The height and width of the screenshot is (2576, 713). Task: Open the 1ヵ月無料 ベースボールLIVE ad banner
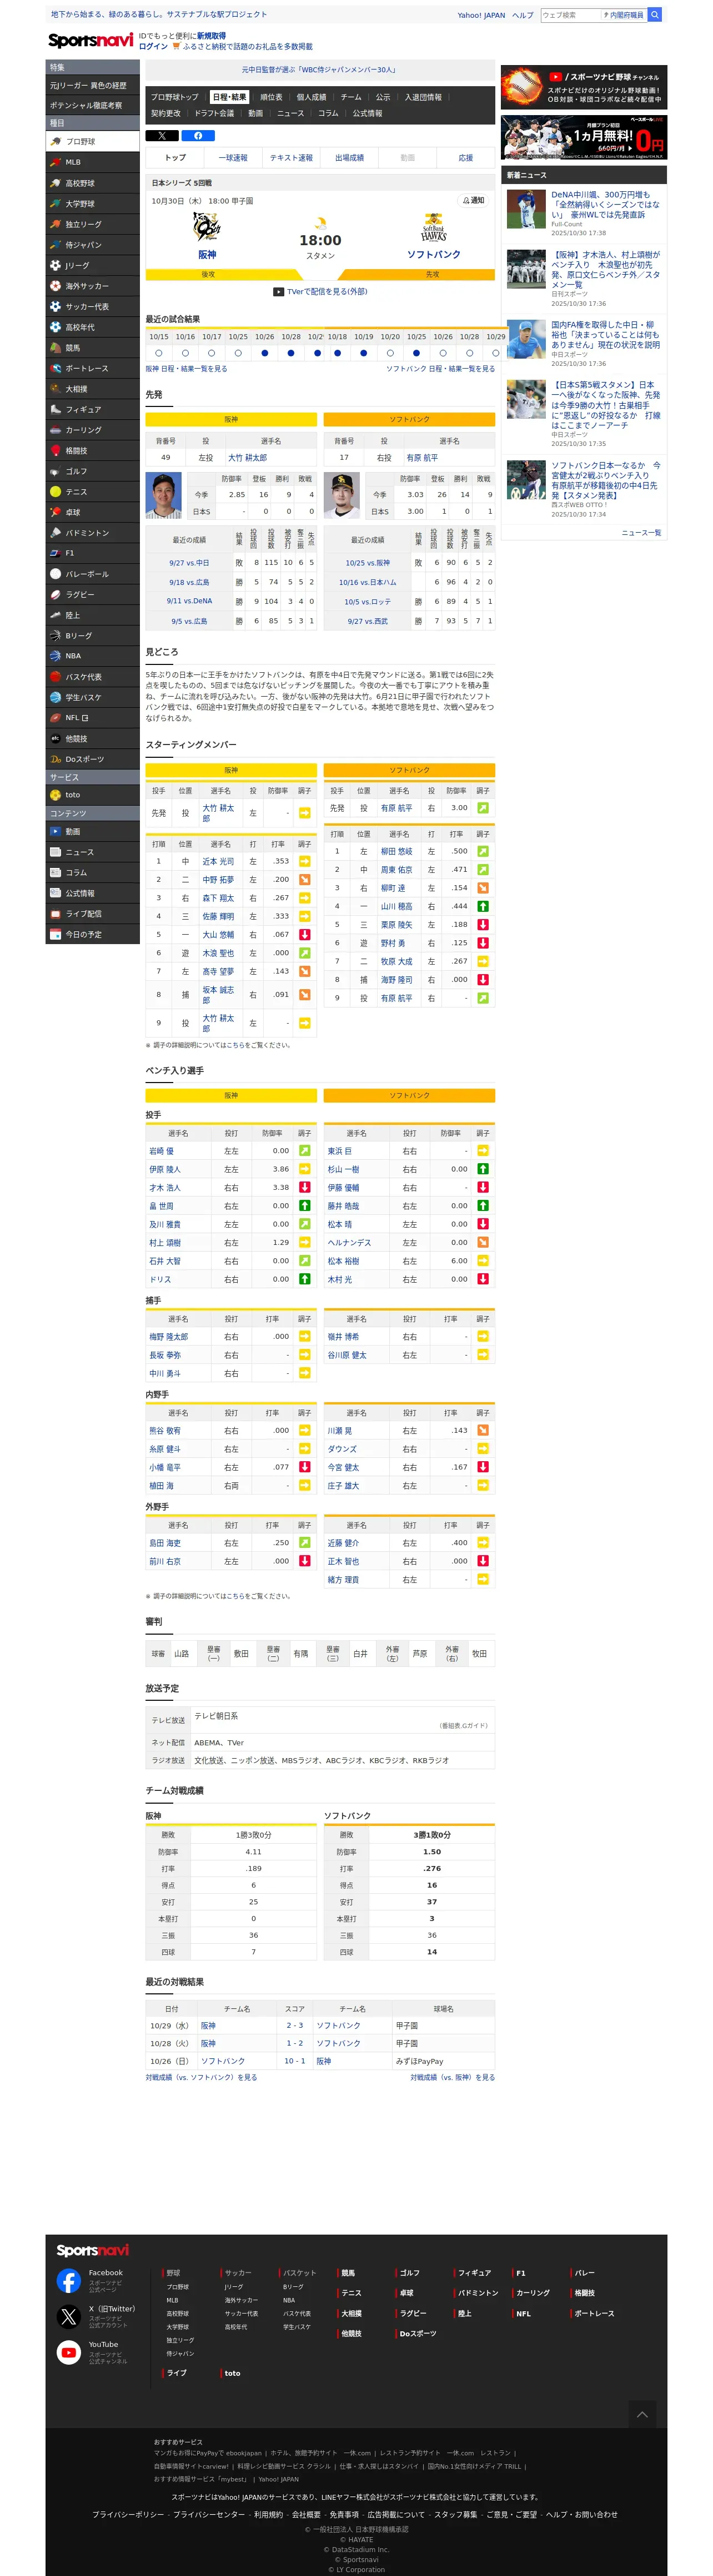tap(583, 137)
